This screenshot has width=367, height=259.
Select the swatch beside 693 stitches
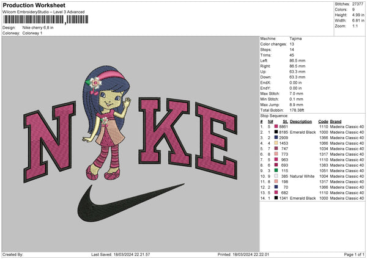tap(276, 165)
